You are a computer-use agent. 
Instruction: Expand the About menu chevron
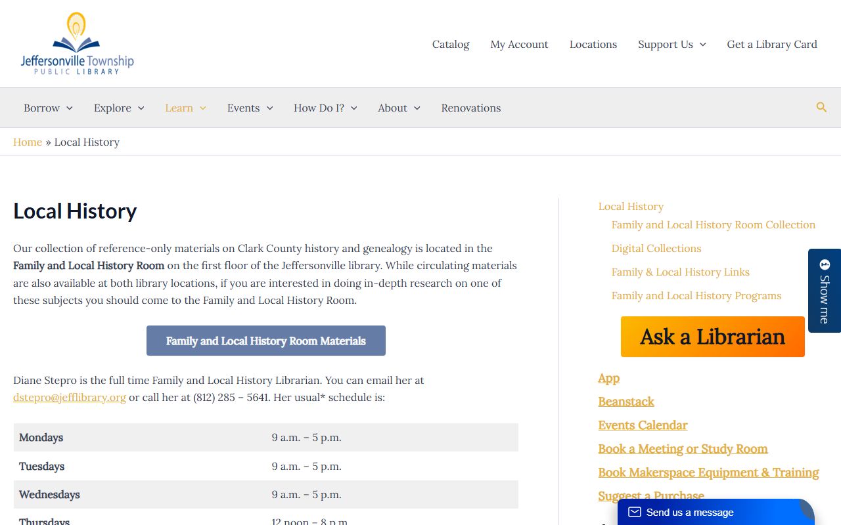tap(417, 108)
